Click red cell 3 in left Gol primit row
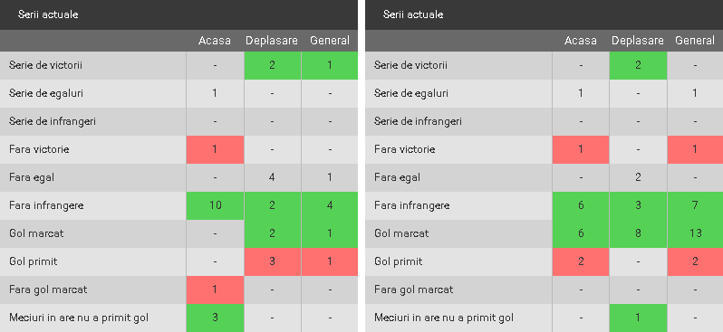Image resolution: width=723 pixels, height=332 pixels. click(272, 261)
